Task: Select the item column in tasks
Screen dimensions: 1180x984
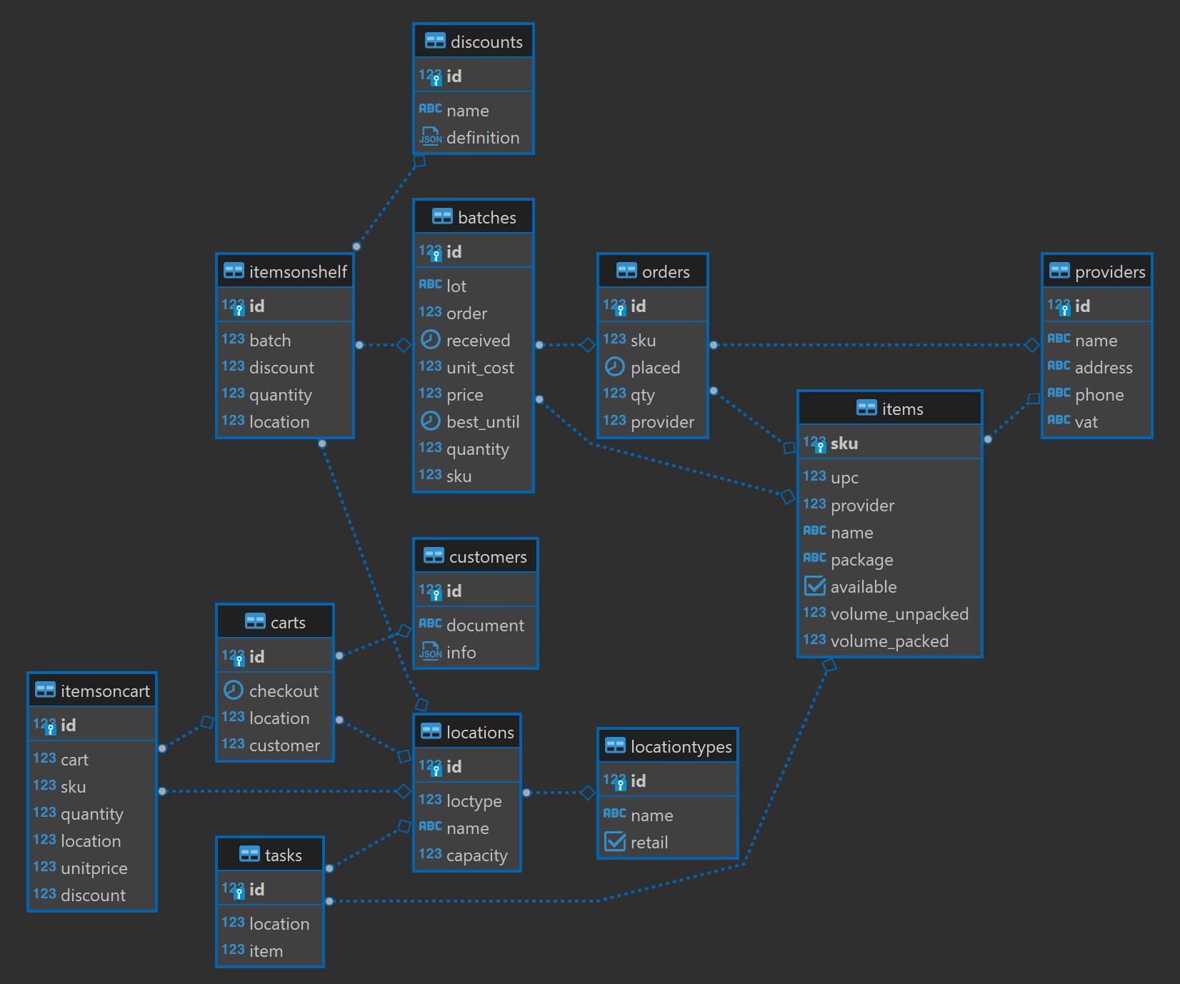Action: click(270, 950)
